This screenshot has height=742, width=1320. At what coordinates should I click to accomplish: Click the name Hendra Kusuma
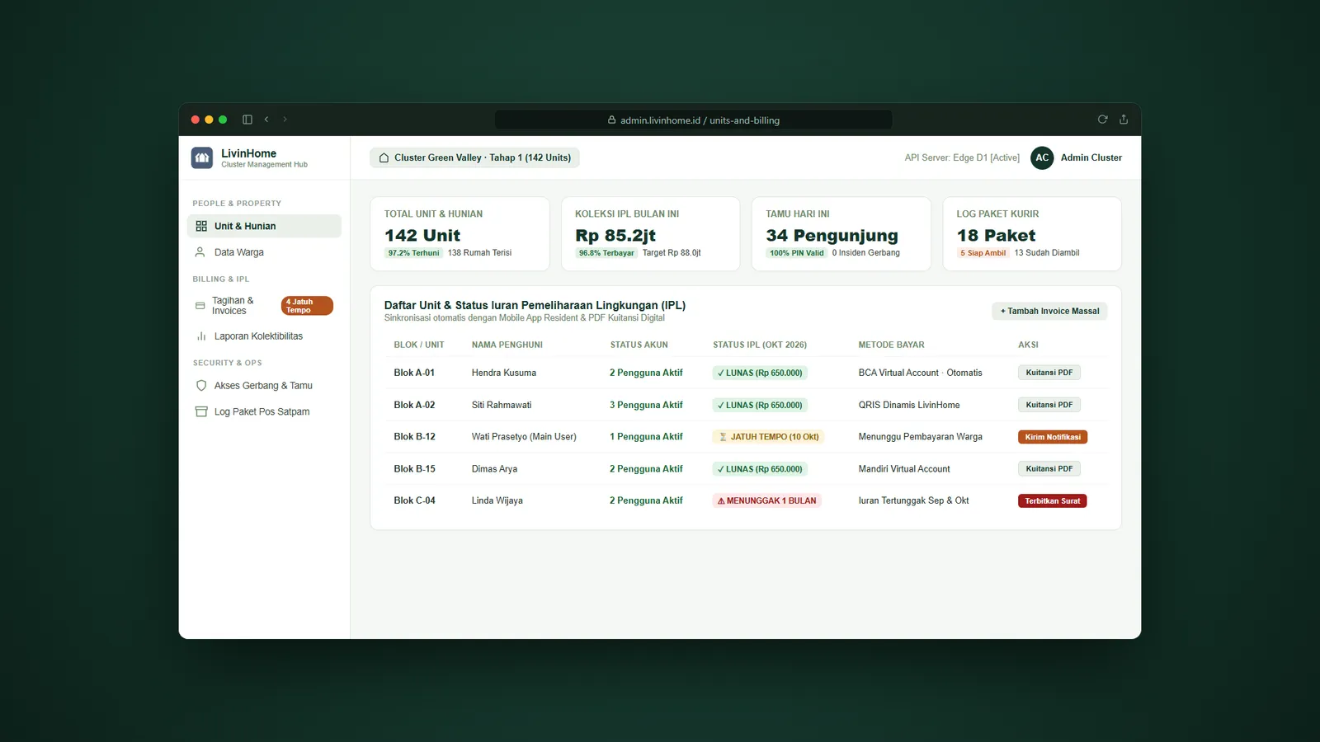pos(503,373)
